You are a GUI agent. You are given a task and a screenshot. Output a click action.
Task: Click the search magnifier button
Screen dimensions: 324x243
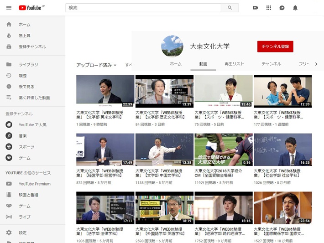(x=230, y=8)
